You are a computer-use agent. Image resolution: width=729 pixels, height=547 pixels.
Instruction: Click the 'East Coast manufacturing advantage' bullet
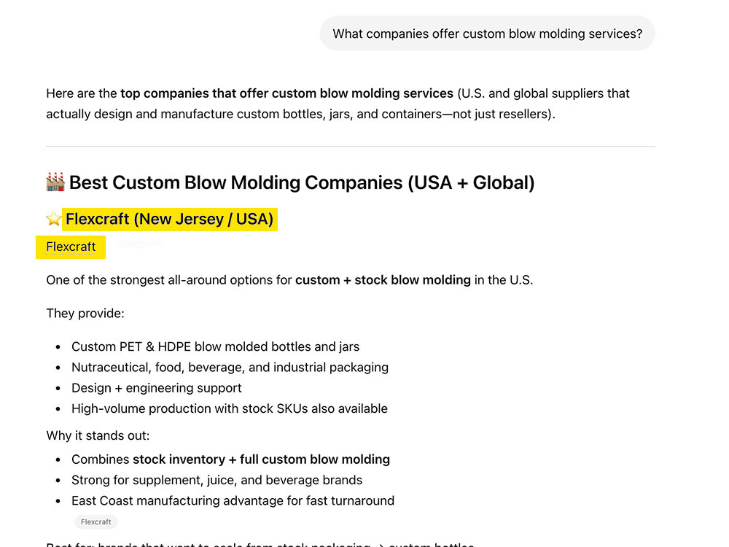233,500
